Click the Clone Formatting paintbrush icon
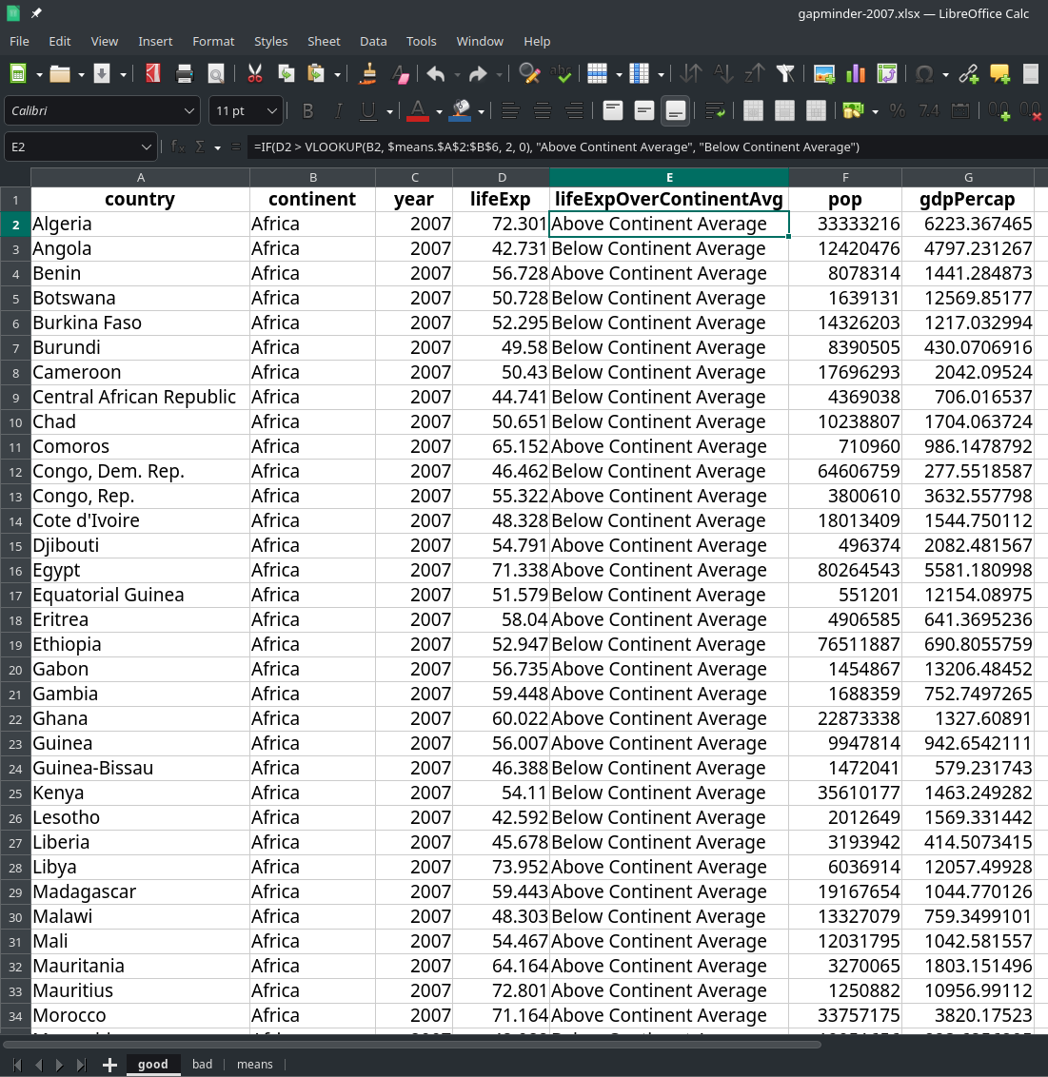Viewport: 1048px width, 1077px height. point(369,74)
